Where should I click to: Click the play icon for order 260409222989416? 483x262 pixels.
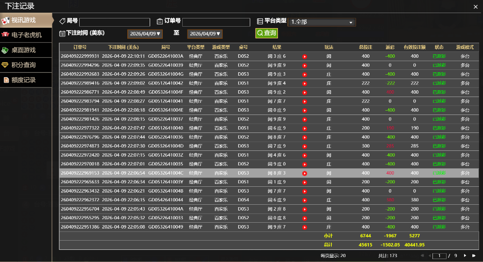pos(305,83)
